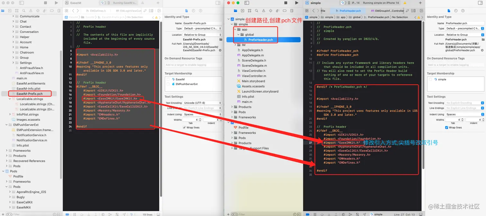Click the plus button in EaseIM window toolbar
This screenshot has width=486, height=216.
158,3
